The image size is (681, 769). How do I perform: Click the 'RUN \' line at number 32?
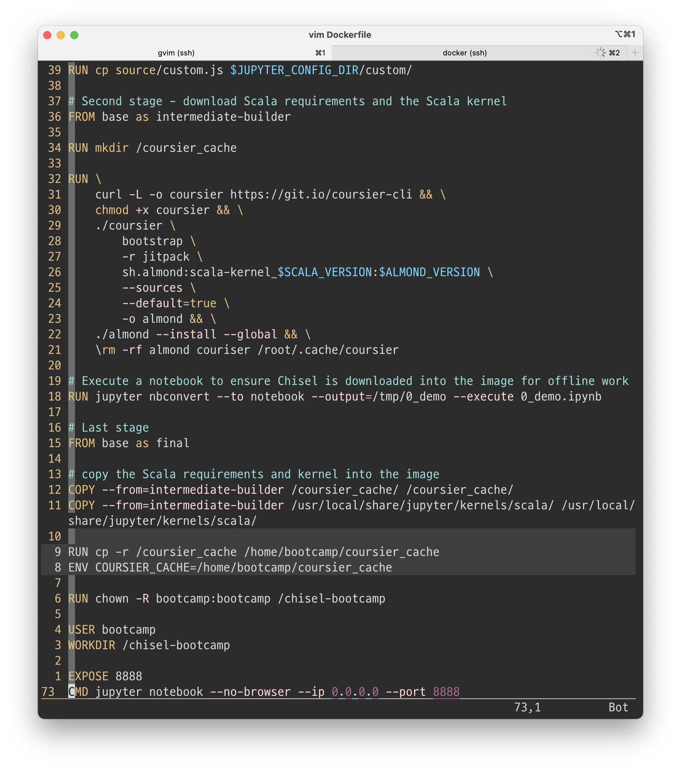[x=84, y=179]
